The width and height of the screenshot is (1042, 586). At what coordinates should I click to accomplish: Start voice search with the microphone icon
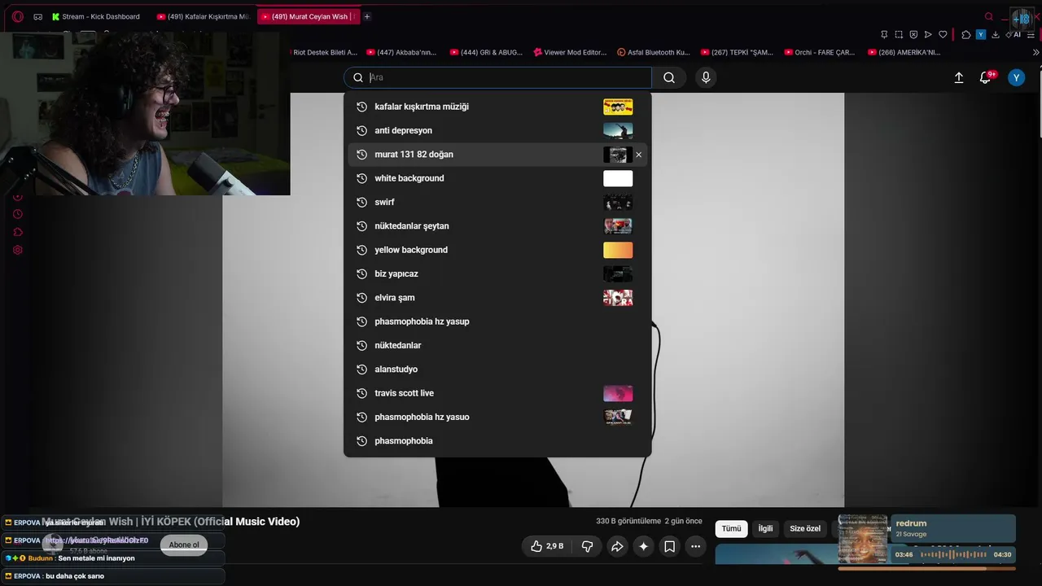(x=706, y=77)
